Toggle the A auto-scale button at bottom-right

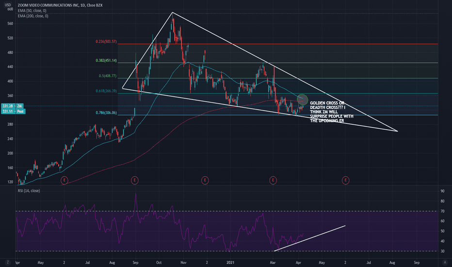point(444,262)
